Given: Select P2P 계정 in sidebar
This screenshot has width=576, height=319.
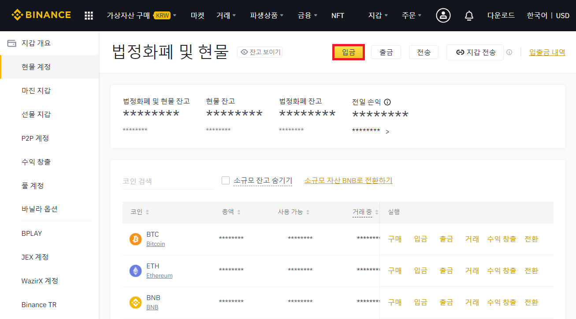Looking at the screenshot, I should pyautogui.click(x=49, y=138).
